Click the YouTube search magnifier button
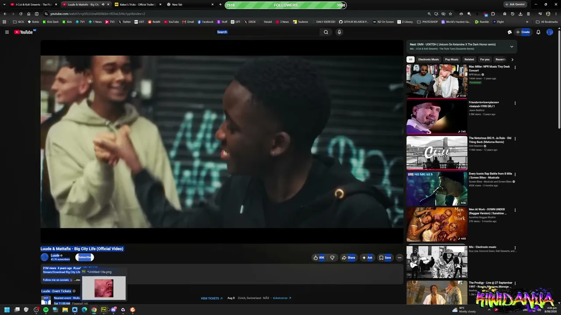 pos(326,32)
